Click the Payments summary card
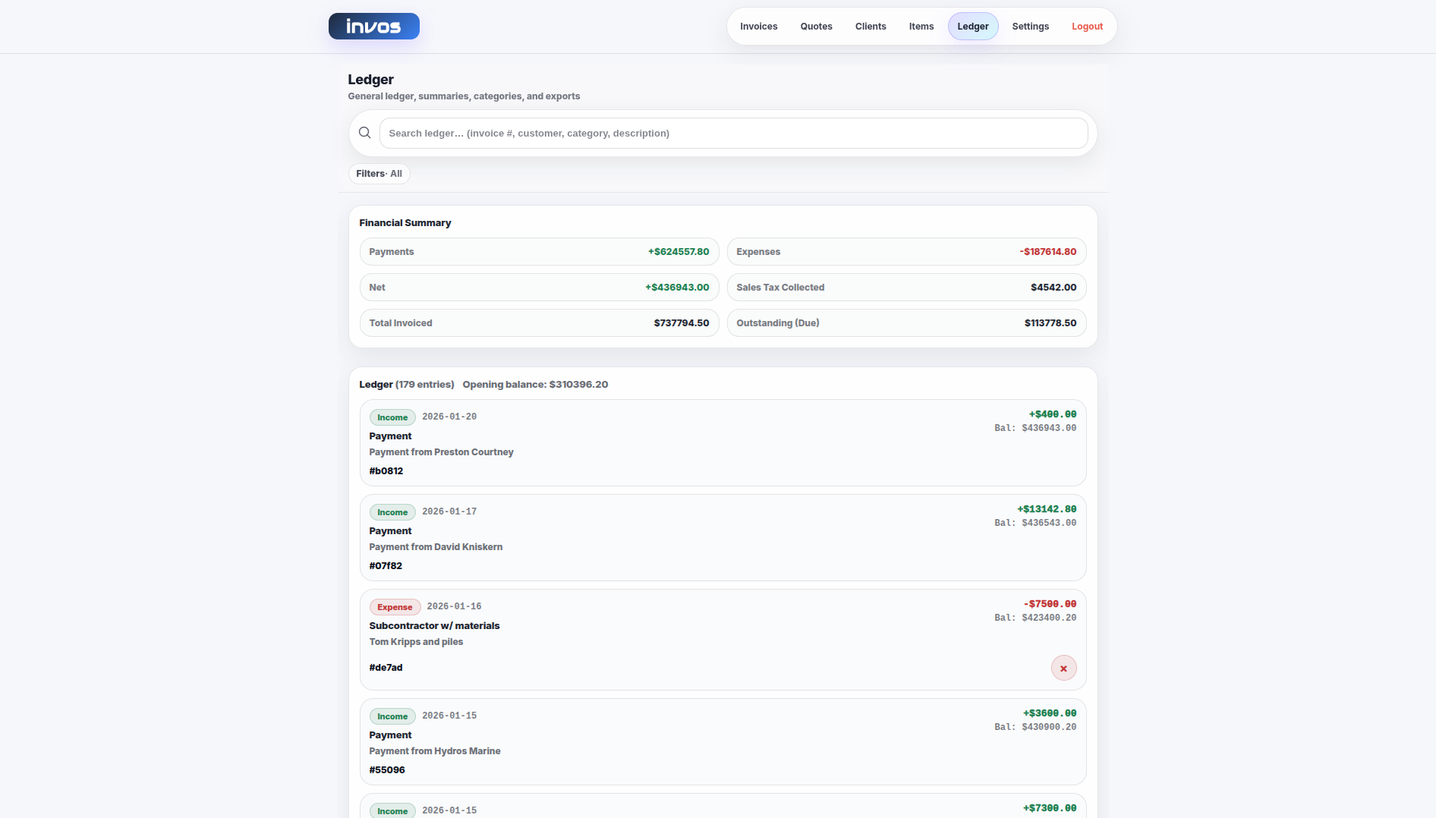 [539, 252]
